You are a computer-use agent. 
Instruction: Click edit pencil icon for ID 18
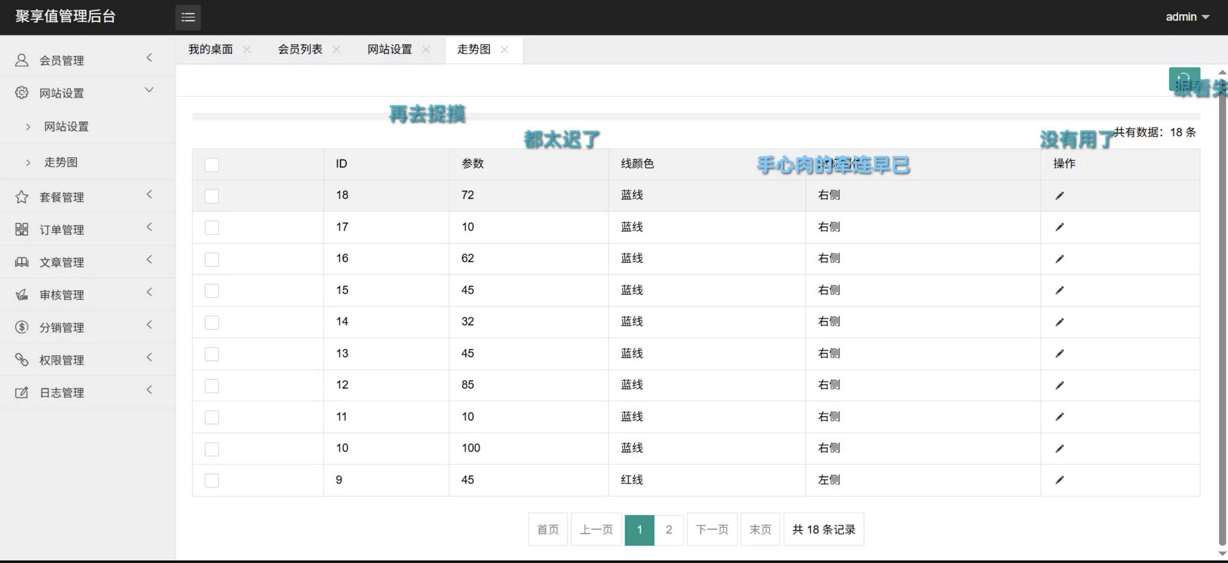(x=1059, y=196)
